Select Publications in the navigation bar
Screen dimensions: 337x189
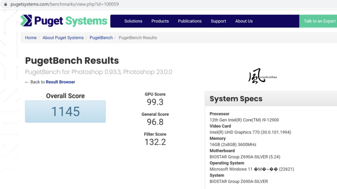point(190,21)
